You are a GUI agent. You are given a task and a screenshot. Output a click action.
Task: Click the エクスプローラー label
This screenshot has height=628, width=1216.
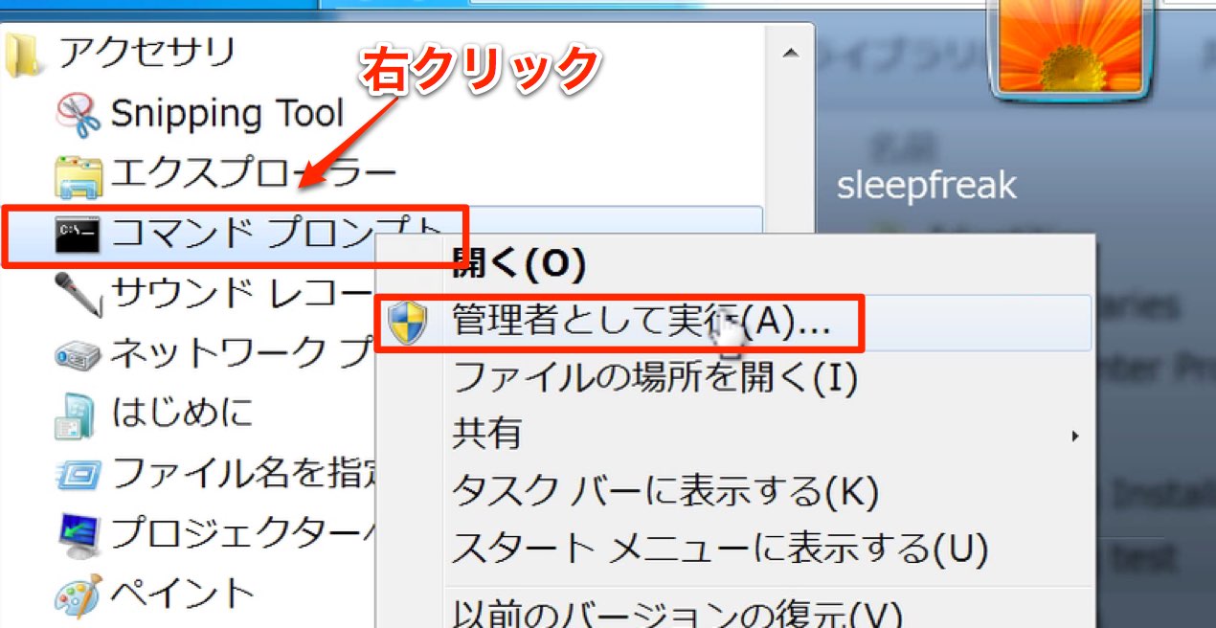click(x=253, y=173)
